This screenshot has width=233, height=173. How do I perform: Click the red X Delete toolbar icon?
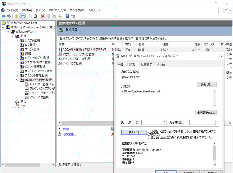[x=43, y=16]
